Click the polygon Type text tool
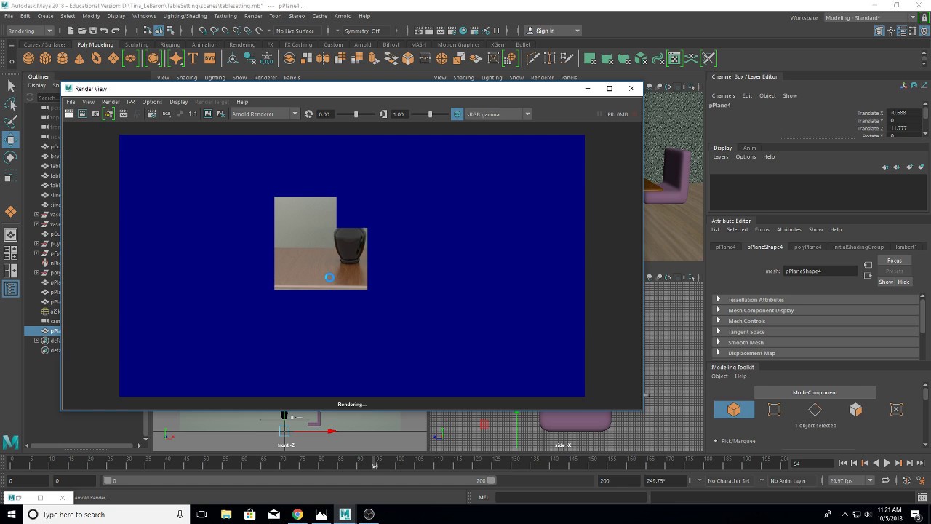 tap(193, 58)
